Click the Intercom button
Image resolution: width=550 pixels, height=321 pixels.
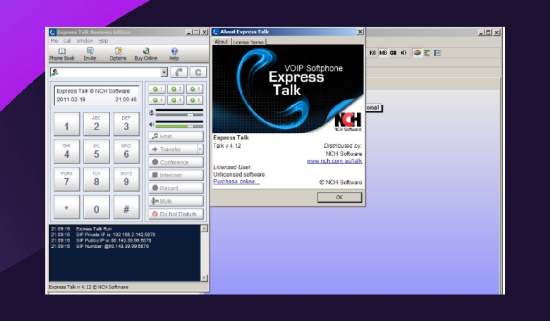[x=176, y=175]
